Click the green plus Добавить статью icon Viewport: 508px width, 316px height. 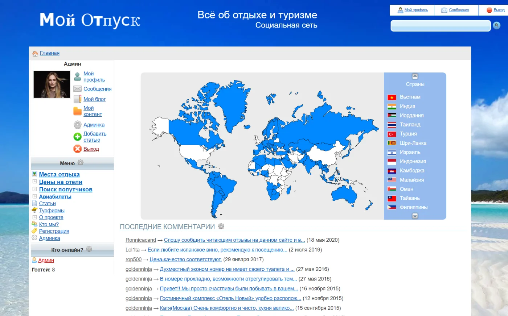(77, 137)
